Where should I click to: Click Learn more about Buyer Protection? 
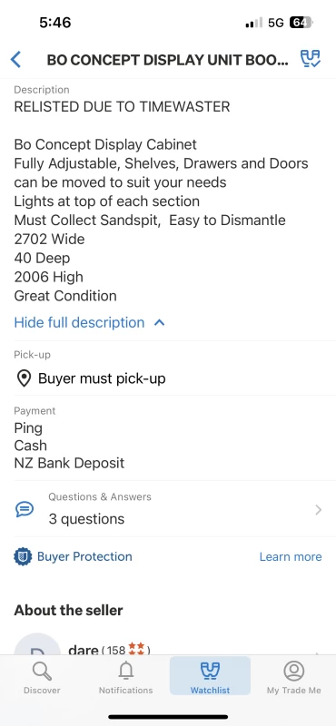(x=290, y=556)
